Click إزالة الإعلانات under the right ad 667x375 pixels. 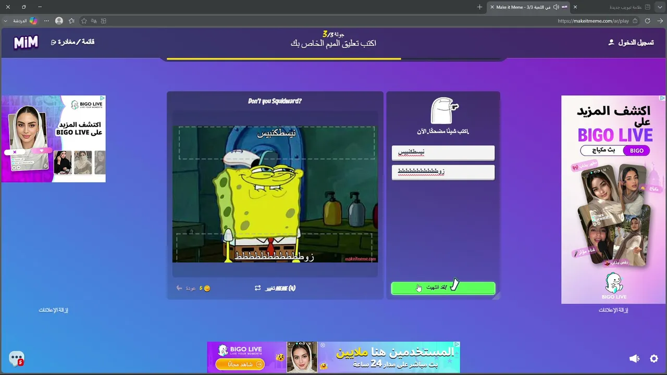click(613, 310)
